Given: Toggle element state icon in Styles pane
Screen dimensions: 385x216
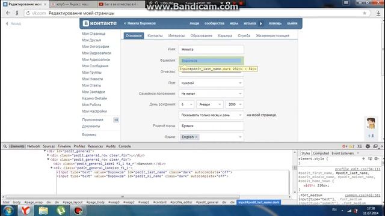Looking at the screenshot, I should point(370,158).
